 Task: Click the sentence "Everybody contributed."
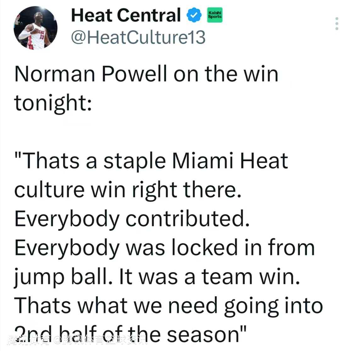[x=132, y=218]
